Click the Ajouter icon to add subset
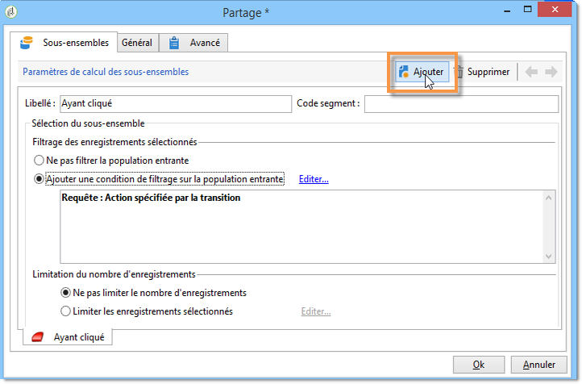 [x=404, y=72]
